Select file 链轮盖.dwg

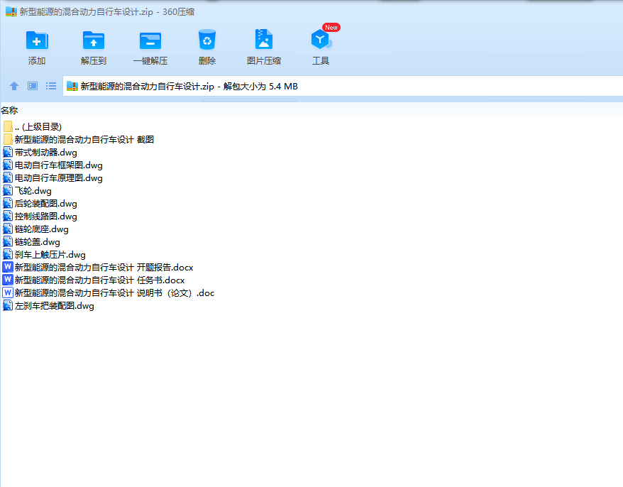pos(31,241)
